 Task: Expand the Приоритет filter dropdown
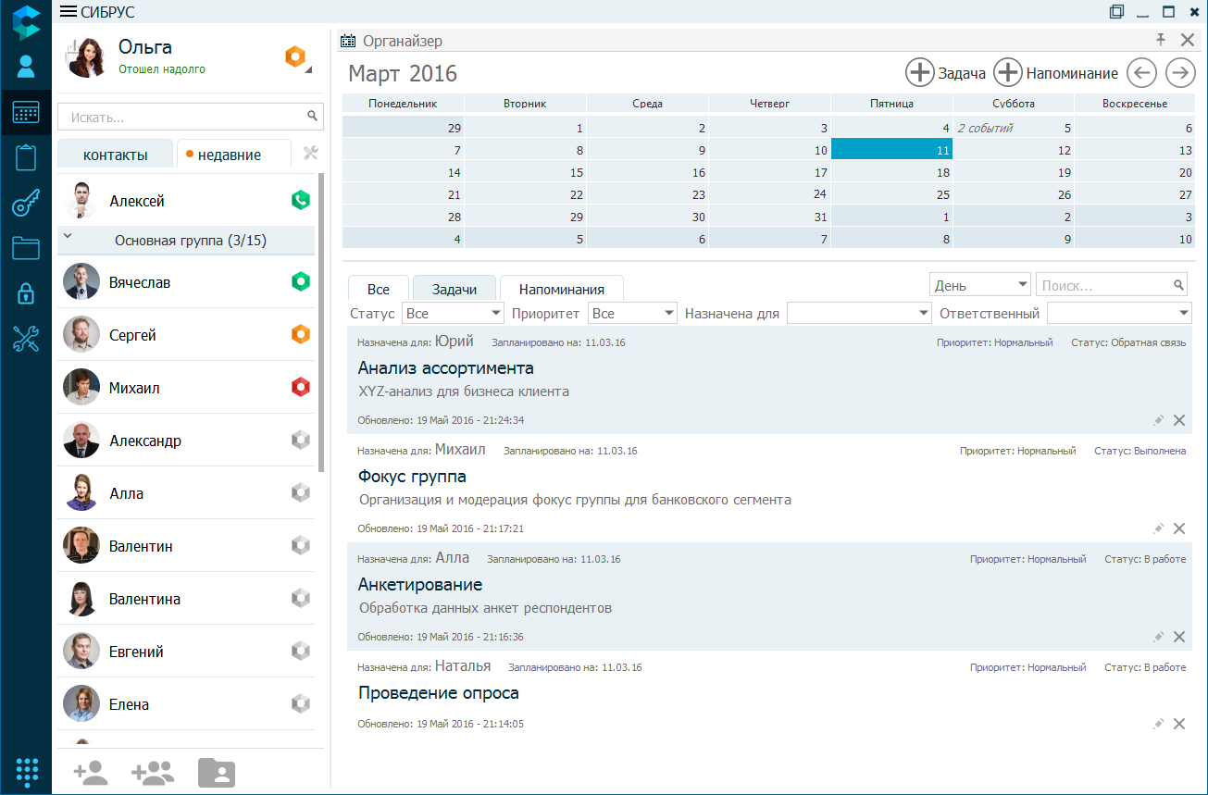click(633, 314)
